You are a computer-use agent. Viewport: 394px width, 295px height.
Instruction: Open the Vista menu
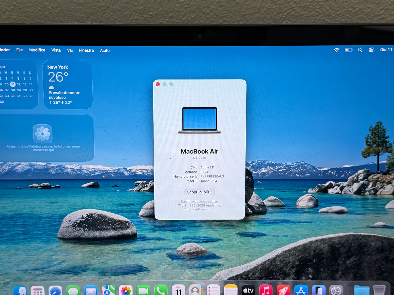pos(56,50)
